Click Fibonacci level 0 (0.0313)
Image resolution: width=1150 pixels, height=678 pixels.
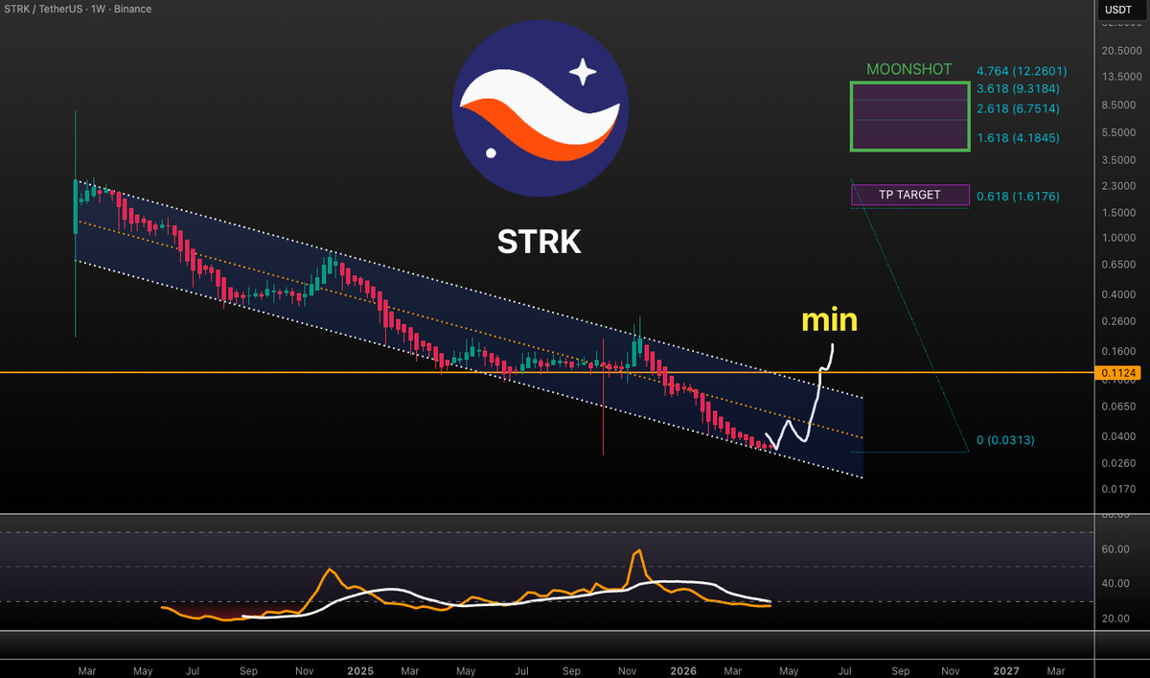1005,440
